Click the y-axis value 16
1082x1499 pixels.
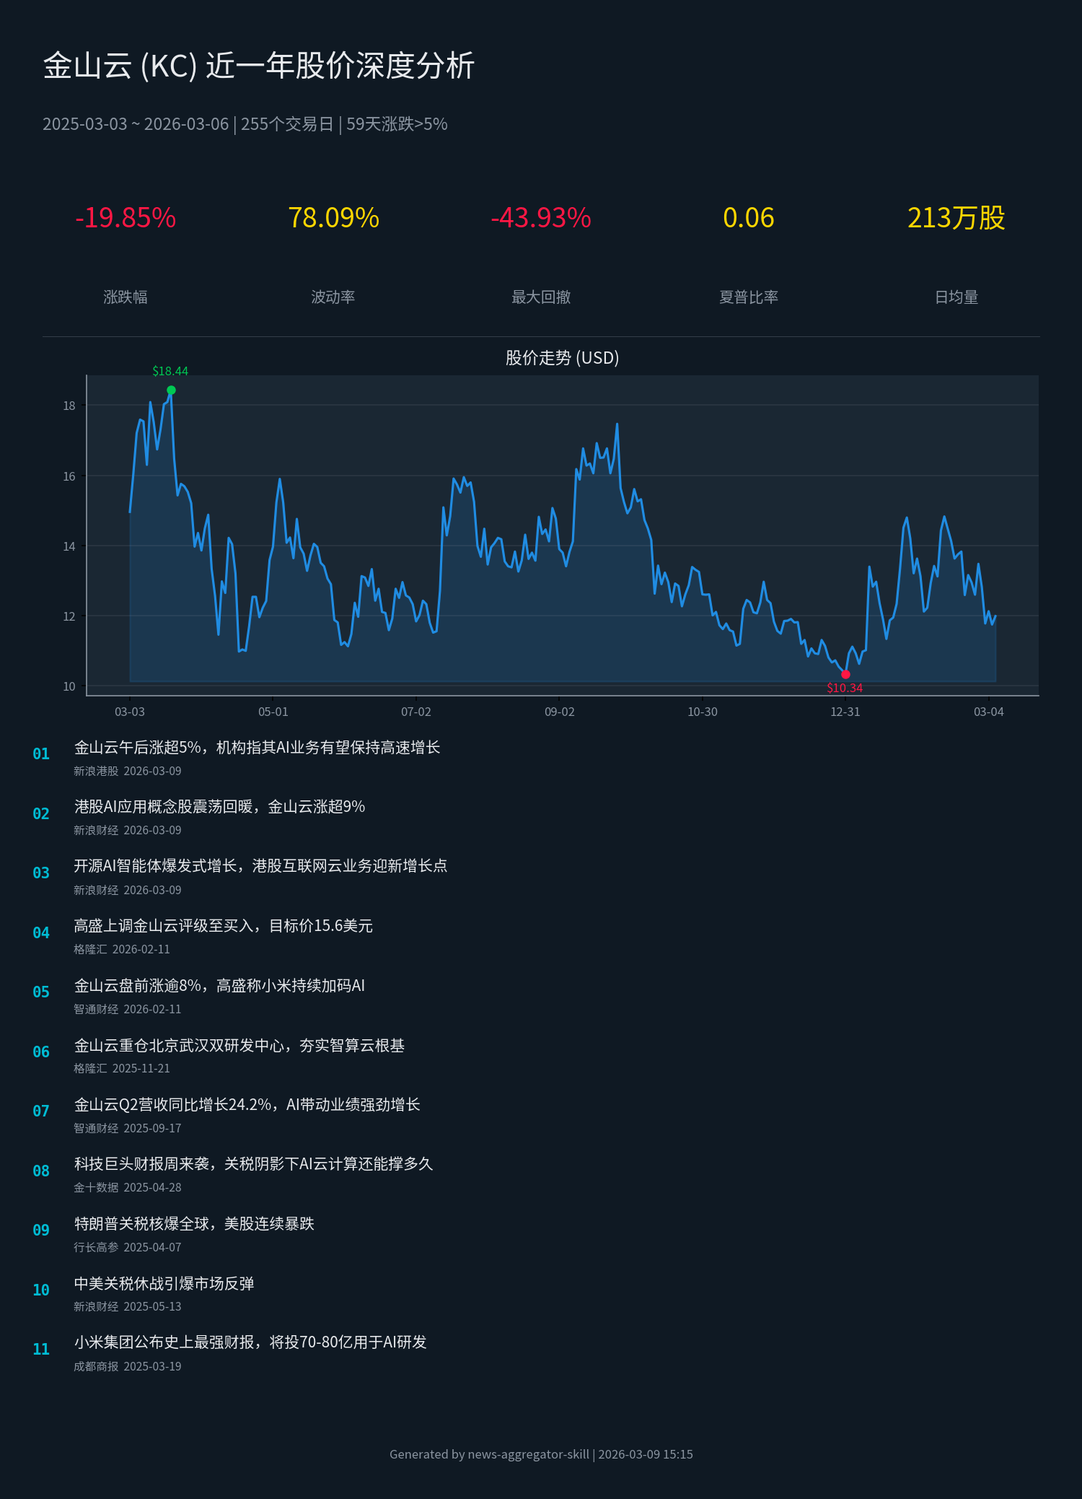69,476
